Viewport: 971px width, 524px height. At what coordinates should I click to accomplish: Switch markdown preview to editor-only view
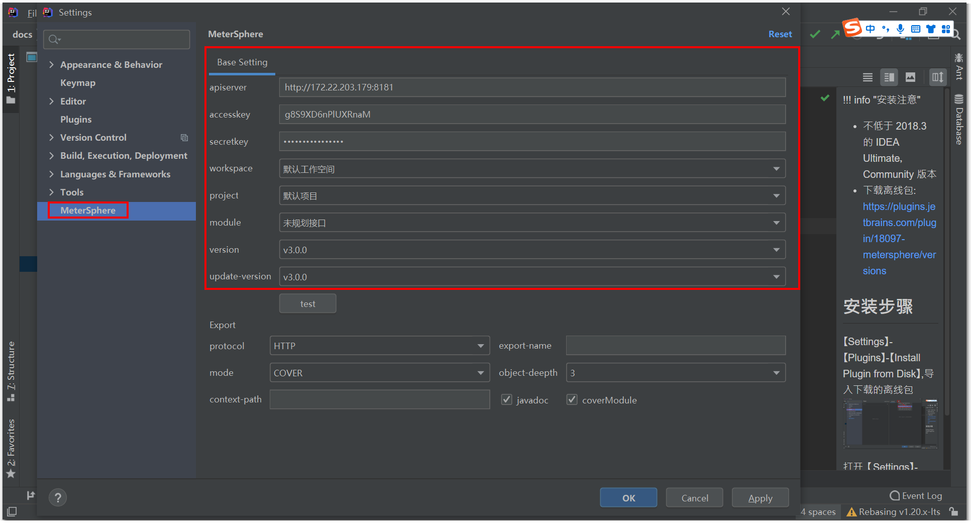click(x=868, y=77)
